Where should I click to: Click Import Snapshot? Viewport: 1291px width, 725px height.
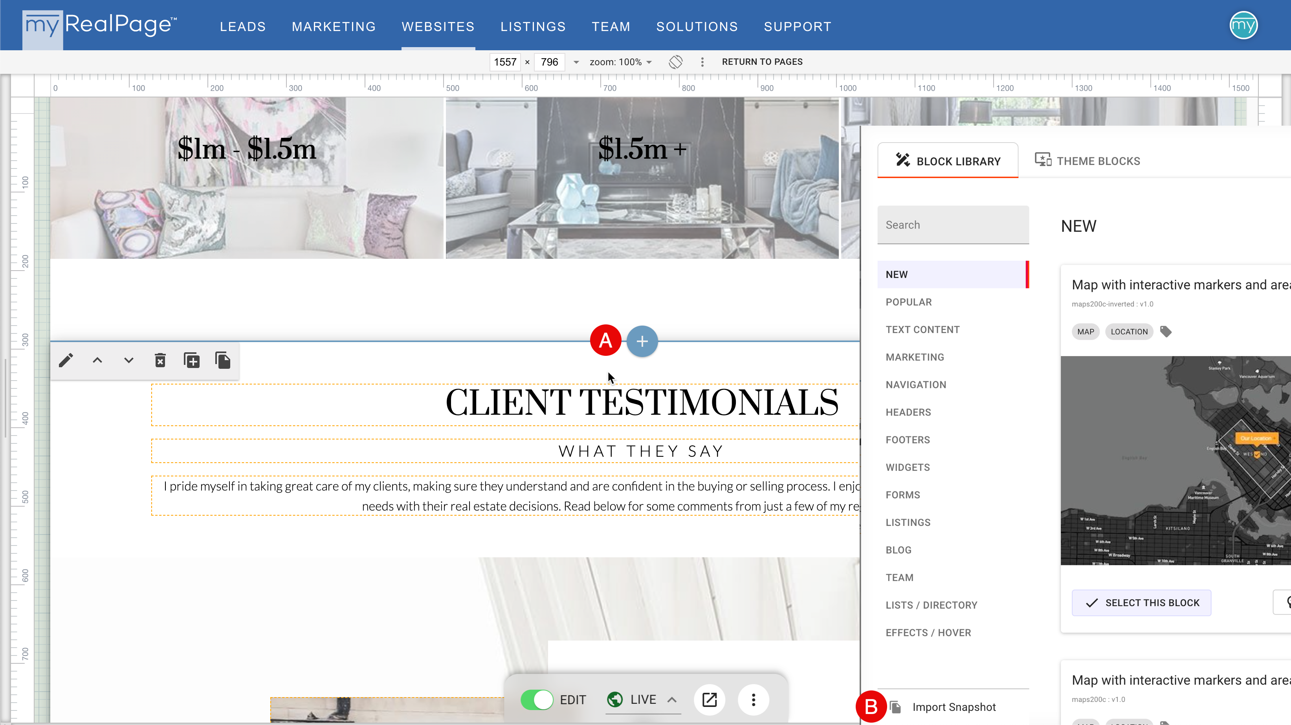pos(954,707)
